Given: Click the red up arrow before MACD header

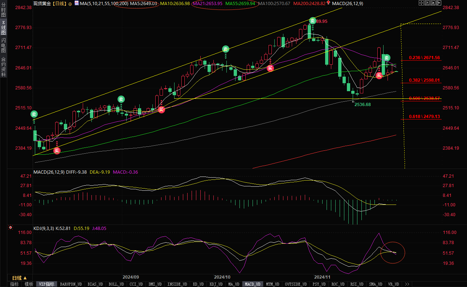Looking at the screenshot, I should [x=328, y=3].
